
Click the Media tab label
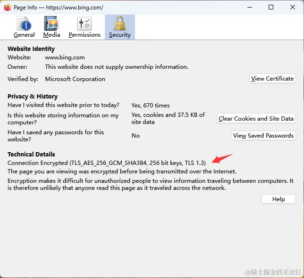pos(51,35)
